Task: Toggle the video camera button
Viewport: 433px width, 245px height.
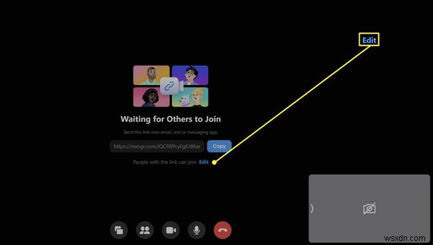Action: [x=171, y=230]
